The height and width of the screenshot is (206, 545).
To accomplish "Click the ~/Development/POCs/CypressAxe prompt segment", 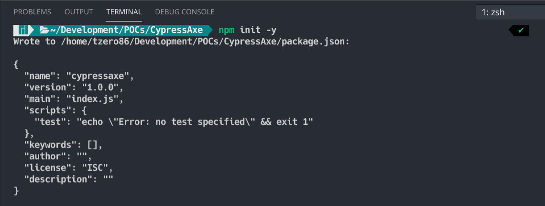I will [126, 30].
